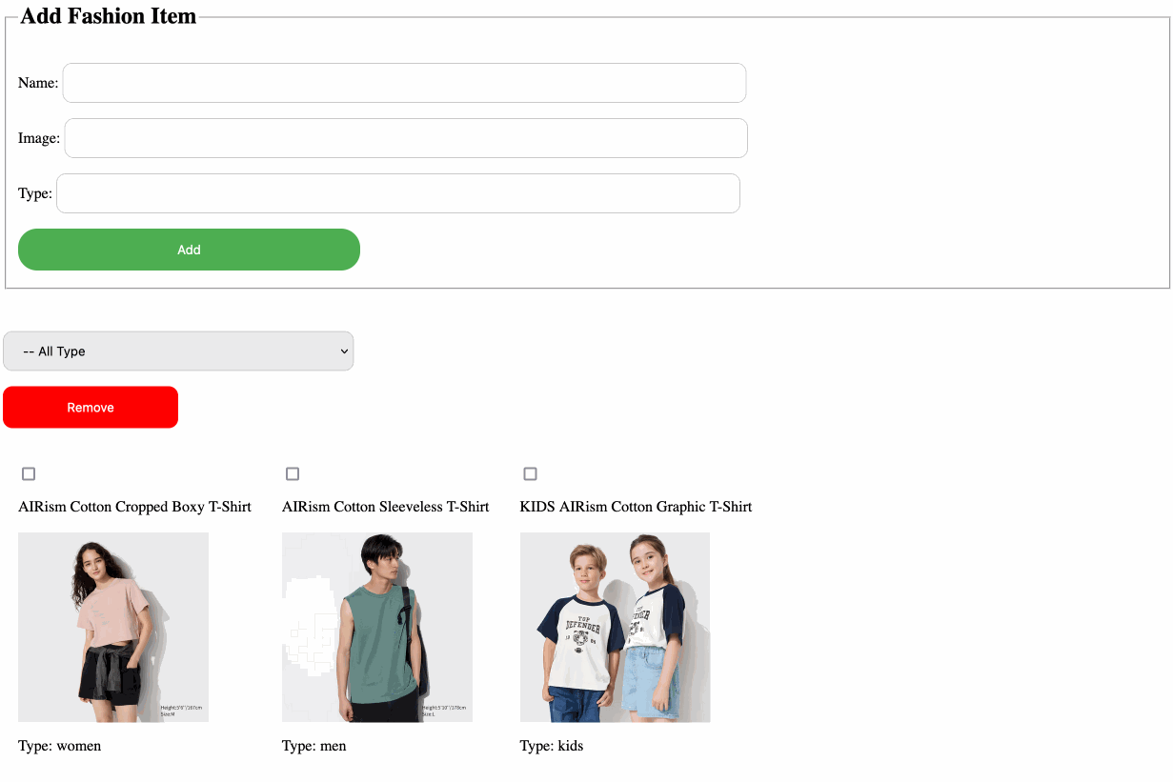Click the "Type: women" label

coord(59,746)
